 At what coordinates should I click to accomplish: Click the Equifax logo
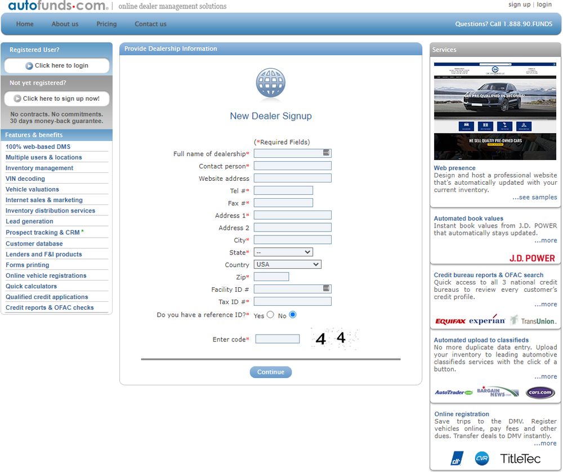[450, 321]
